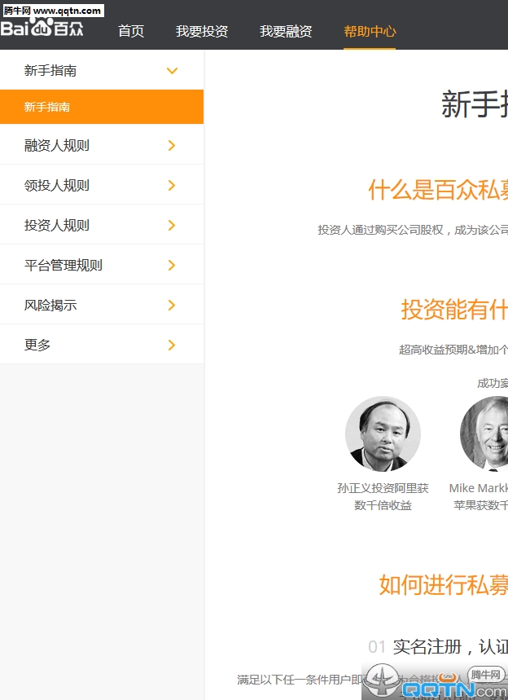Open 融资人规则 menu item
The image size is (508, 700).
[x=57, y=146]
